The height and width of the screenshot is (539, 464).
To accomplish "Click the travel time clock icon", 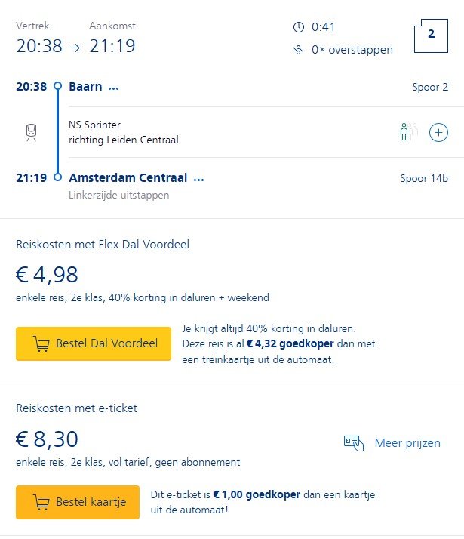I will coord(299,27).
